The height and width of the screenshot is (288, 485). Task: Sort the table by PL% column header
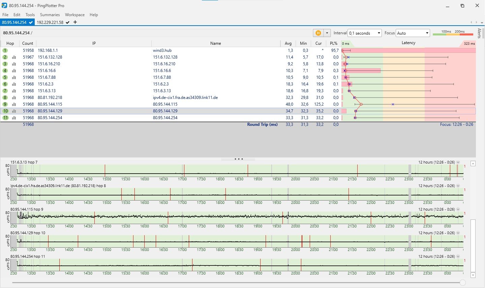(x=333, y=43)
